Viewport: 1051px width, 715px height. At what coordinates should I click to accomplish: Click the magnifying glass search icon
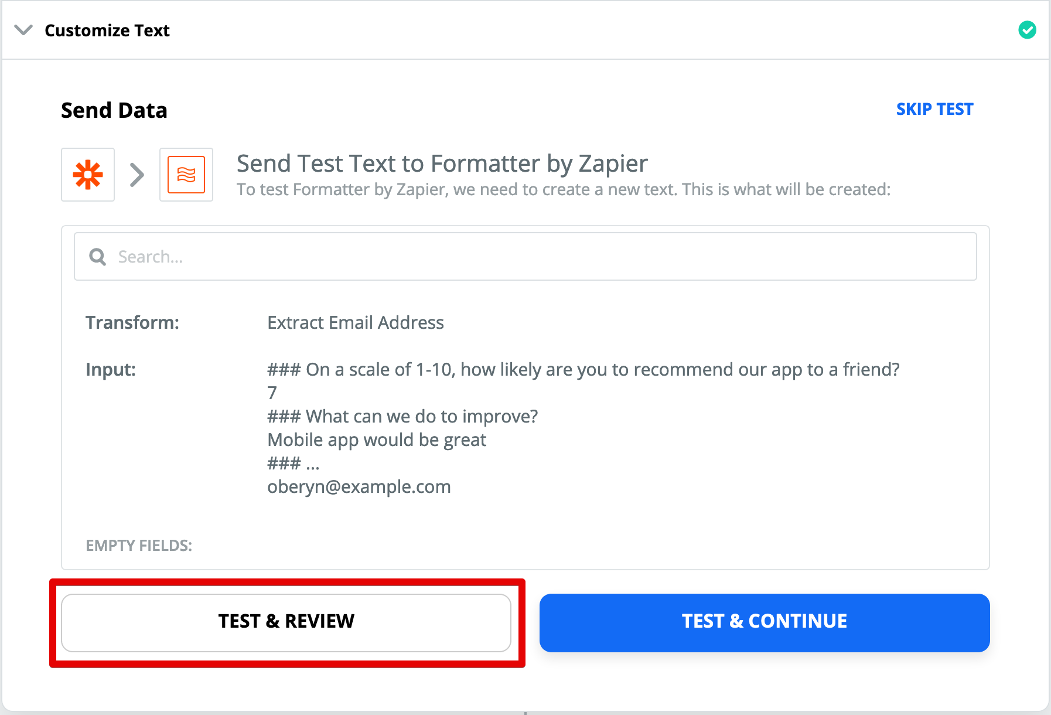click(x=97, y=257)
